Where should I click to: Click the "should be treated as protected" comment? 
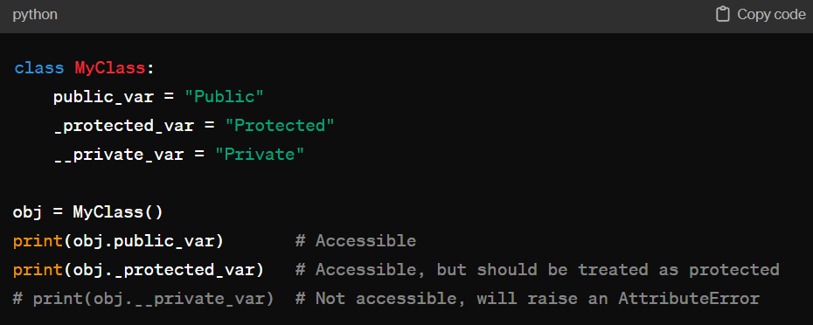coord(628,270)
